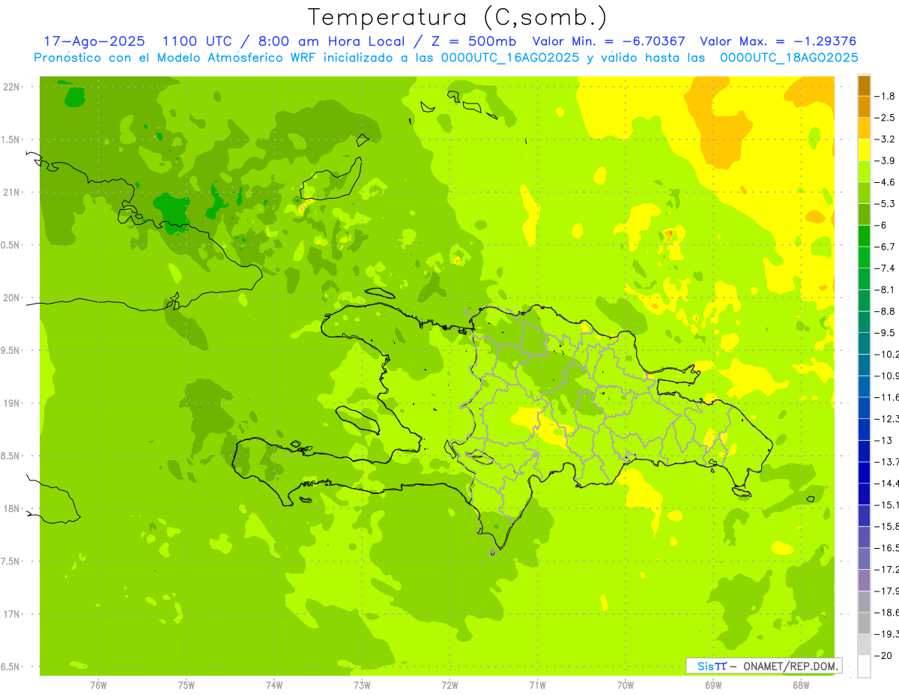
Task: Click the '76W' longitude label
Action: [x=97, y=685]
